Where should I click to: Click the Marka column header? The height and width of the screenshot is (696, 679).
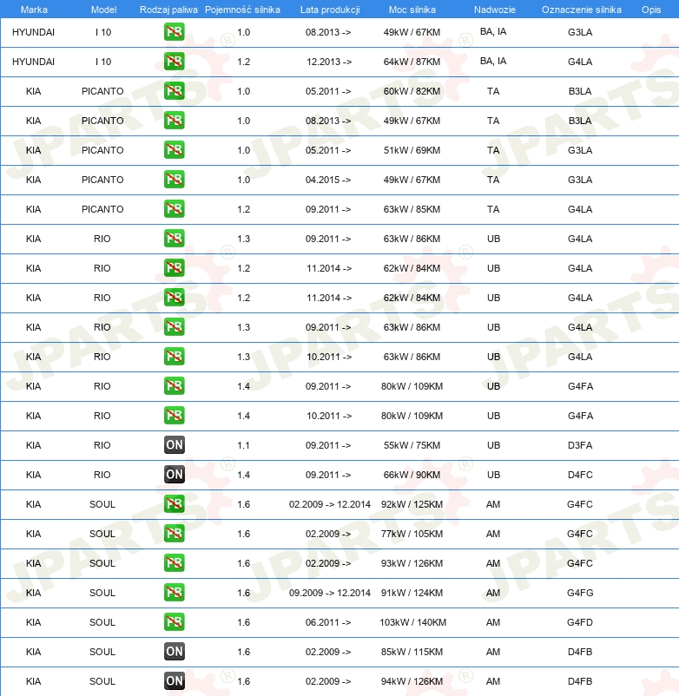point(34,10)
